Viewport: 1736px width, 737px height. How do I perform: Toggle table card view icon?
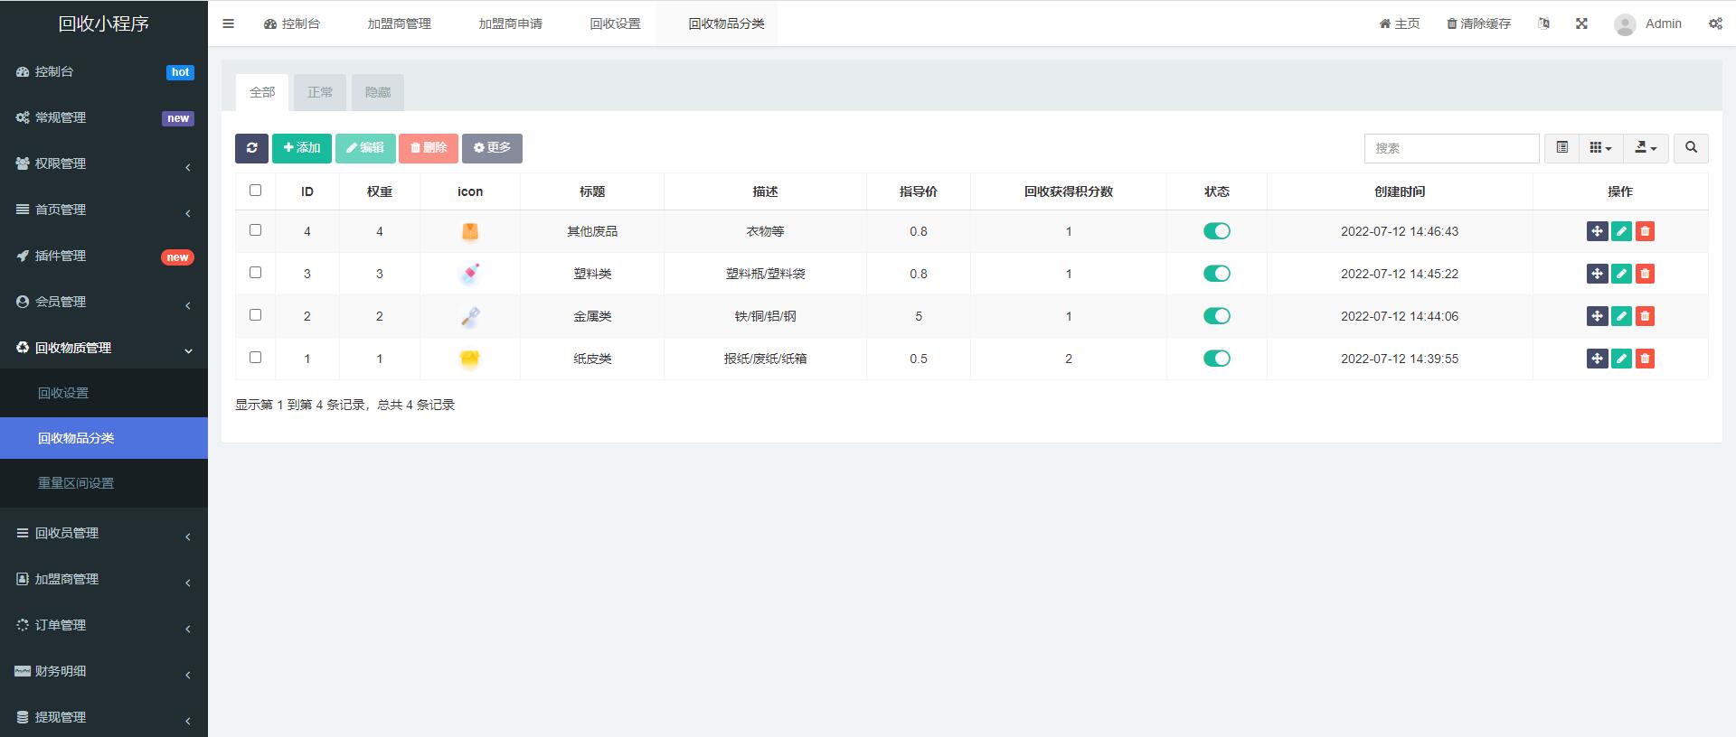(1561, 148)
